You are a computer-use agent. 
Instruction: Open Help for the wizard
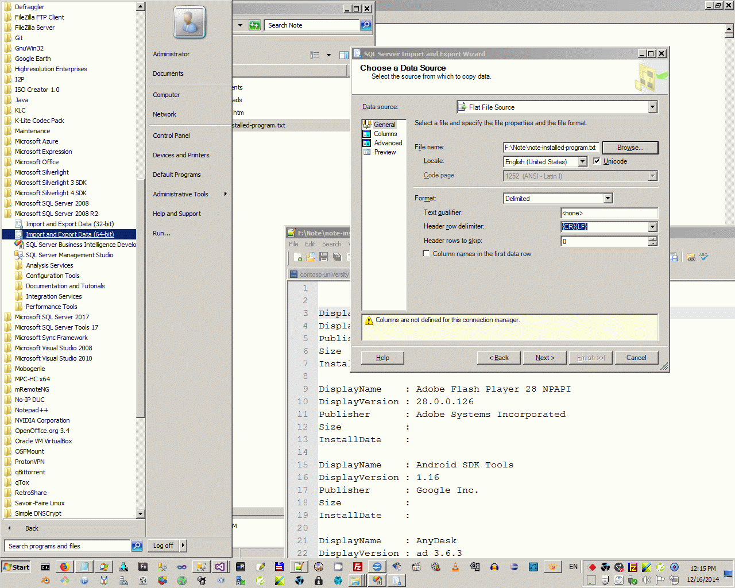click(382, 358)
